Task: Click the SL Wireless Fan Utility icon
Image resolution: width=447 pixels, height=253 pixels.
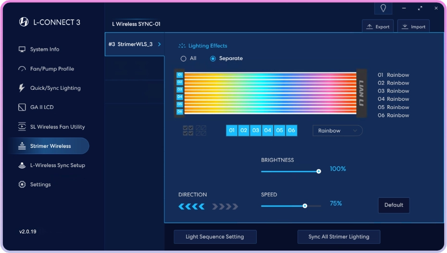Action: [x=22, y=127]
